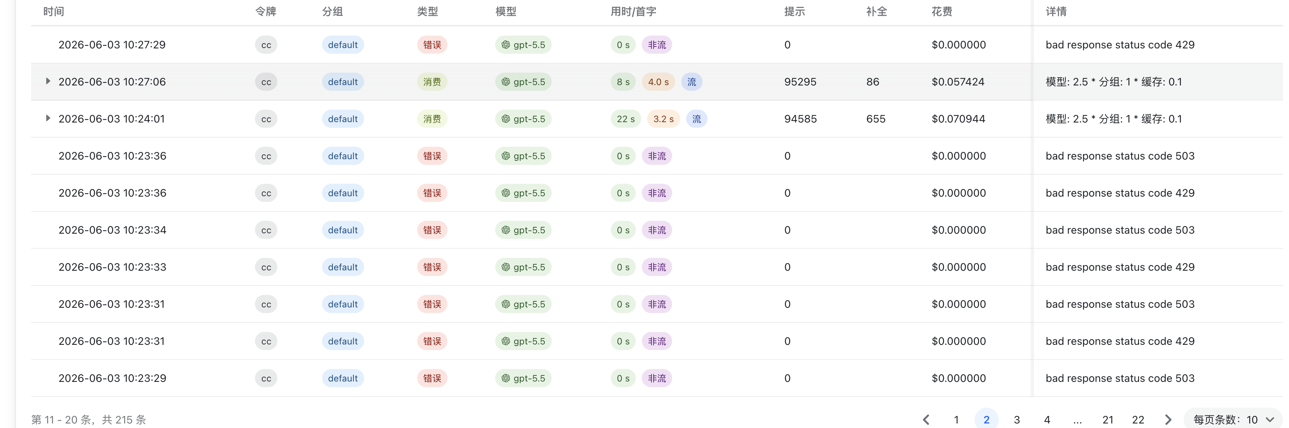Go to the previous page arrow

(x=926, y=420)
